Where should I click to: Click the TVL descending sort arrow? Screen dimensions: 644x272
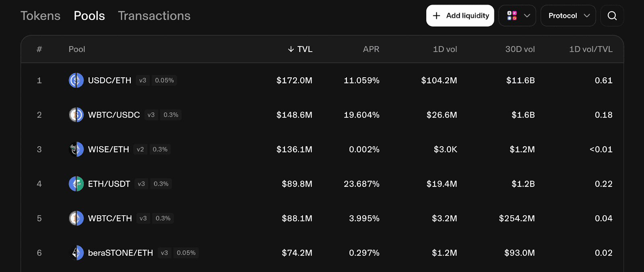pyautogui.click(x=290, y=49)
